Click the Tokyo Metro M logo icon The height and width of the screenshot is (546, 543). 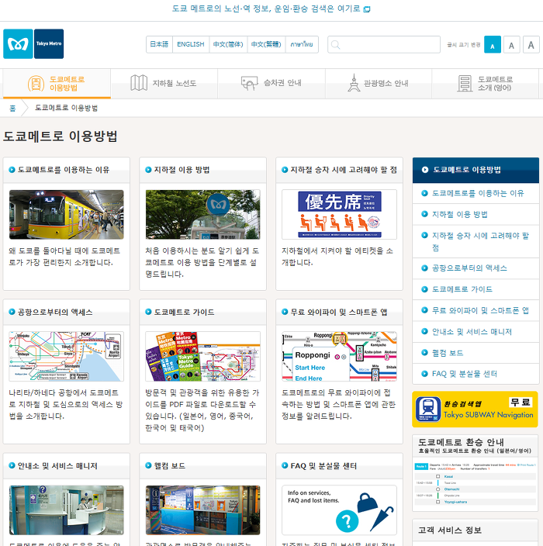[x=18, y=44]
